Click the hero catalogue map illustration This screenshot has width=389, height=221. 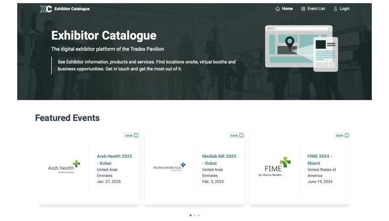(x=301, y=48)
